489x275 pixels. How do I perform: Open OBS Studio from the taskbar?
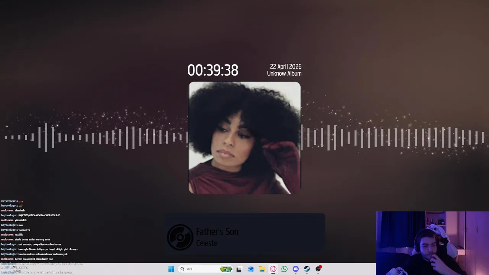(x=318, y=269)
